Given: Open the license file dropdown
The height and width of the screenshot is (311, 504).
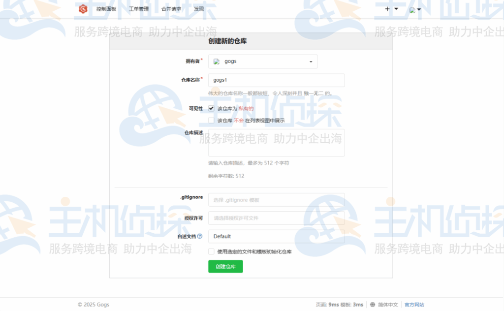Looking at the screenshot, I should click(x=277, y=218).
